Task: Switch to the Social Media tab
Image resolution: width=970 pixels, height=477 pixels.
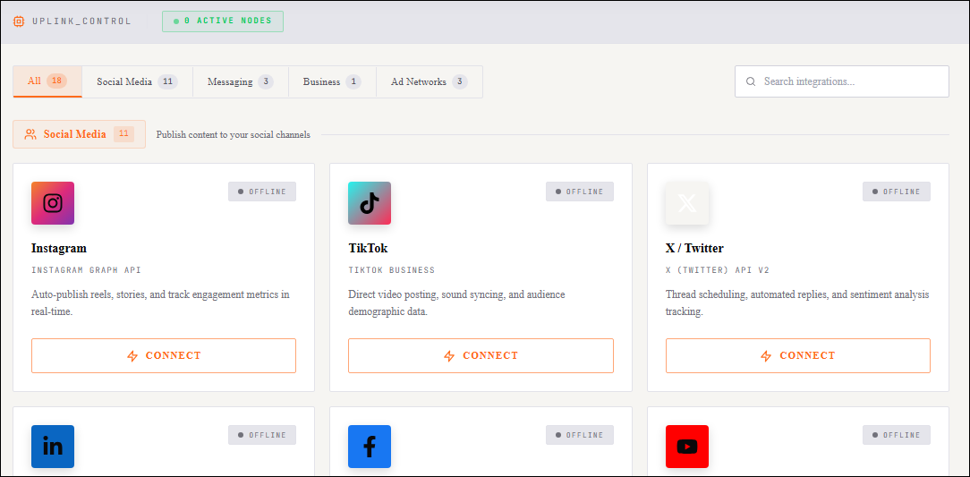Action: pos(137,81)
